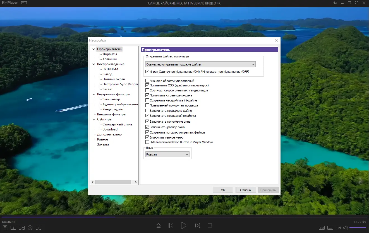Select Внешние фильтры item
Image resolution: width=369 pixels, height=233 pixels.
tap(112, 114)
